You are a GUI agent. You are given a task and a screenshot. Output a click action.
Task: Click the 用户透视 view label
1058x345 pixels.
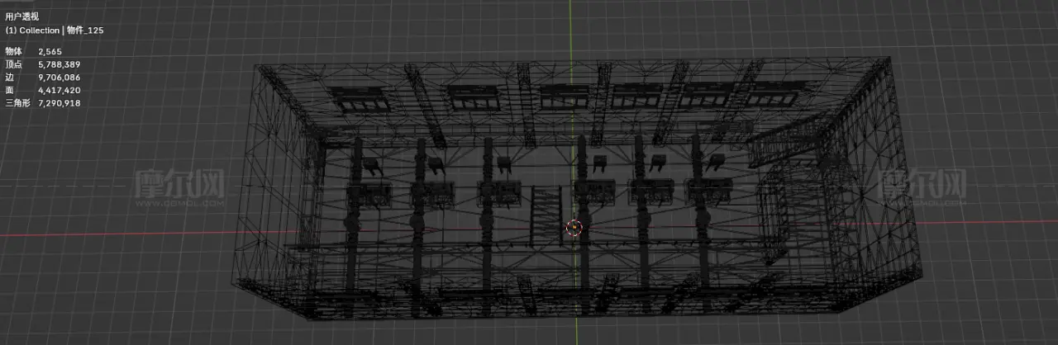(21, 16)
